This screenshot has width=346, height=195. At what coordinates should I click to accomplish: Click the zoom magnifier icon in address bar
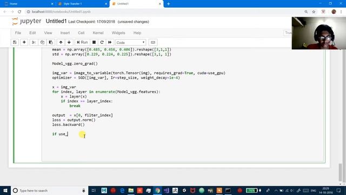pos(306,12)
